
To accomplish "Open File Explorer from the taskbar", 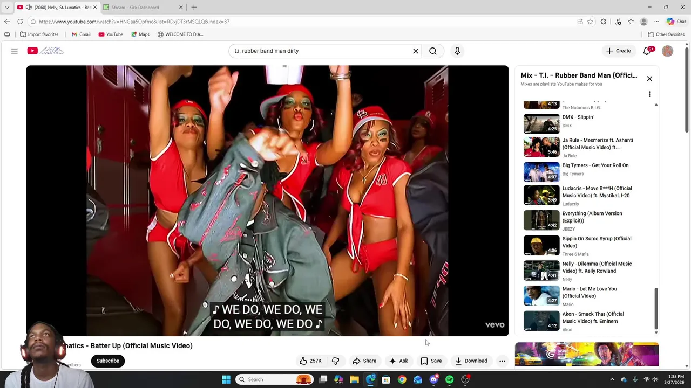I will [354, 379].
